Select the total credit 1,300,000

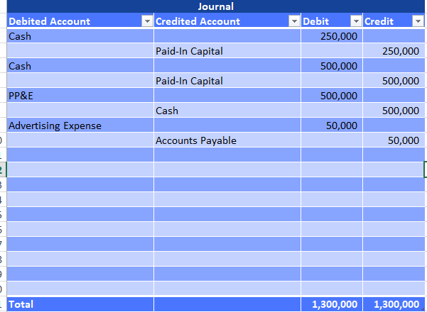point(394,304)
